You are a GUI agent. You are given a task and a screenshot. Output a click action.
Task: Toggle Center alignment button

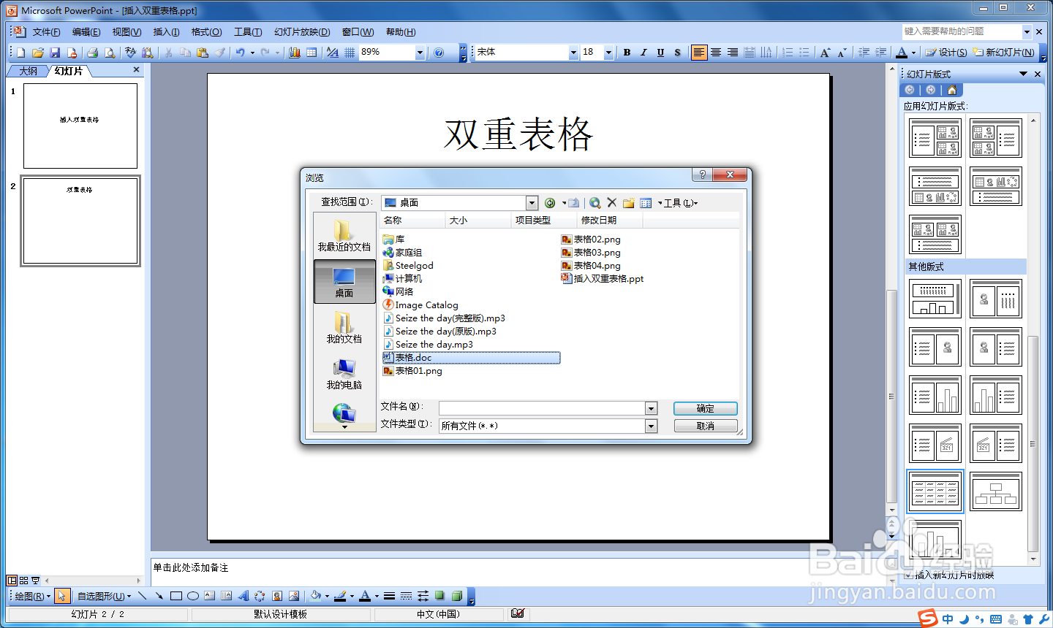click(x=716, y=53)
